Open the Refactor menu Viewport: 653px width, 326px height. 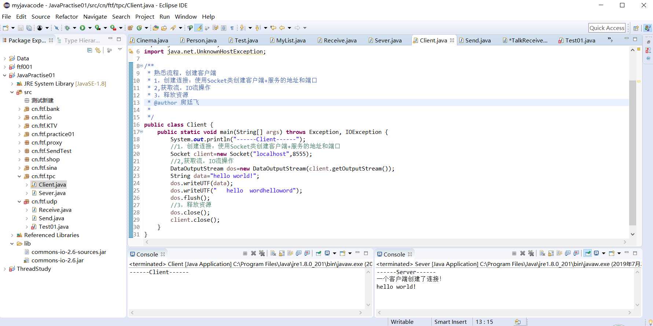pyautogui.click(x=67, y=17)
